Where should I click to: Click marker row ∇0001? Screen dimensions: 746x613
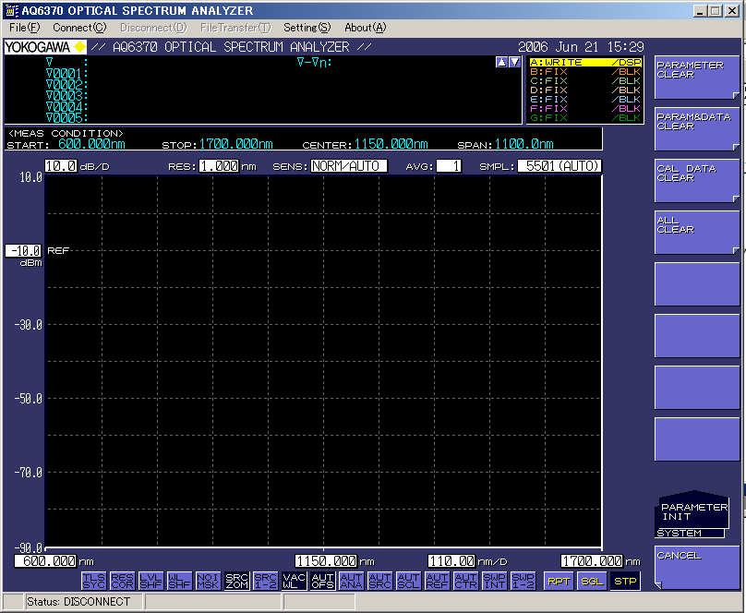point(67,74)
